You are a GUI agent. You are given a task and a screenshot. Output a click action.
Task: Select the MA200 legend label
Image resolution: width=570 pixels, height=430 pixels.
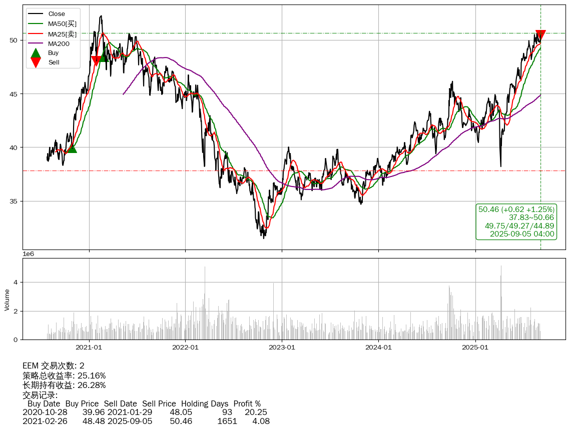pyautogui.click(x=59, y=43)
